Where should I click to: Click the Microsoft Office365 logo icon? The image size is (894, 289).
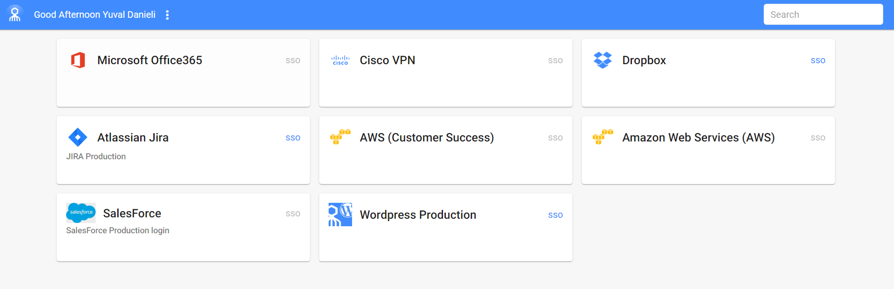pyautogui.click(x=78, y=60)
